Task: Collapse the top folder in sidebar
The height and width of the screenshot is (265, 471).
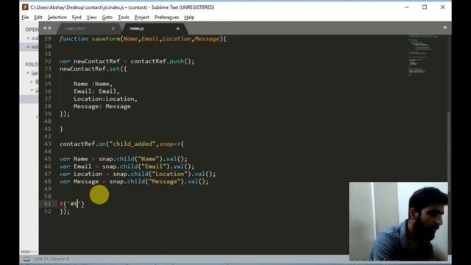Action: click(28, 73)
